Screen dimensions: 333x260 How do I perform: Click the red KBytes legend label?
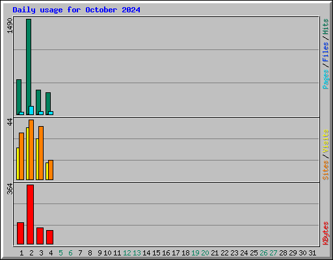(326, 233)
